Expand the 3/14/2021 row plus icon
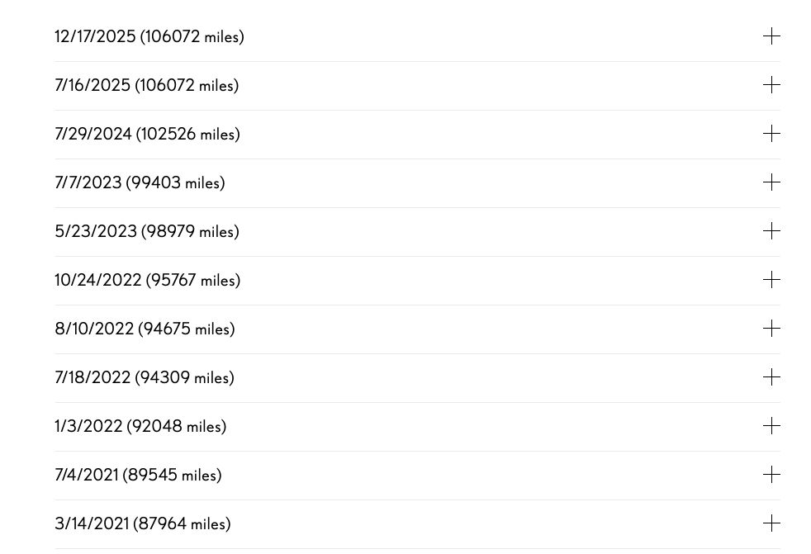The image size is (811, 554). point(771,523)
